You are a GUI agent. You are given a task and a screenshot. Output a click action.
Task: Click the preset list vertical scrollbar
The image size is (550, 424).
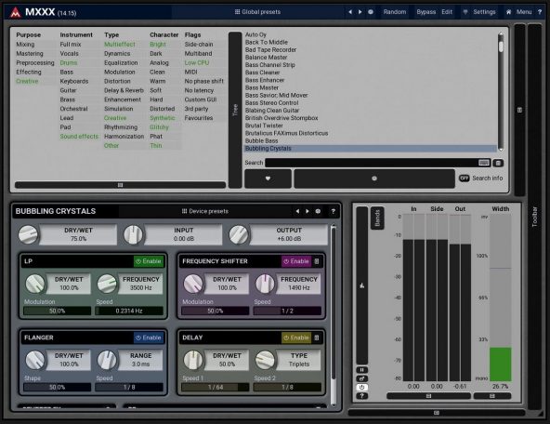coord(501,92)
